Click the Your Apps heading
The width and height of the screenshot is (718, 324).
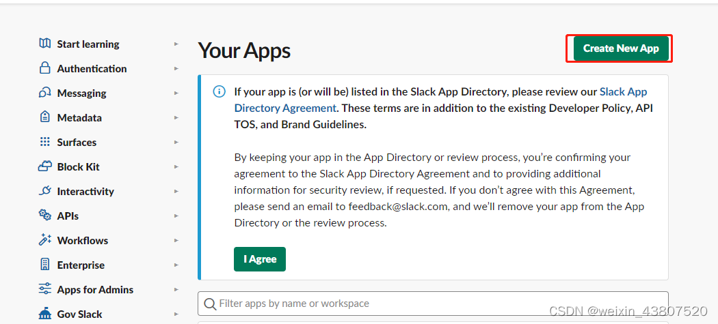click(244, 50)
